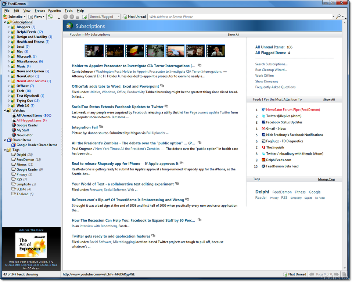Click Show All for popular subscriptions
Screen dimensions: 352x282
233,35
